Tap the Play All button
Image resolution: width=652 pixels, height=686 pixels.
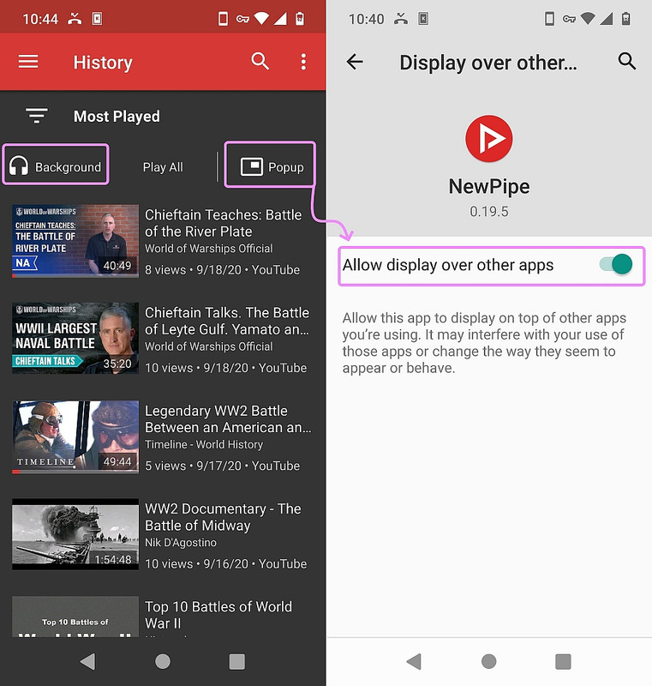tap(163, 167)
